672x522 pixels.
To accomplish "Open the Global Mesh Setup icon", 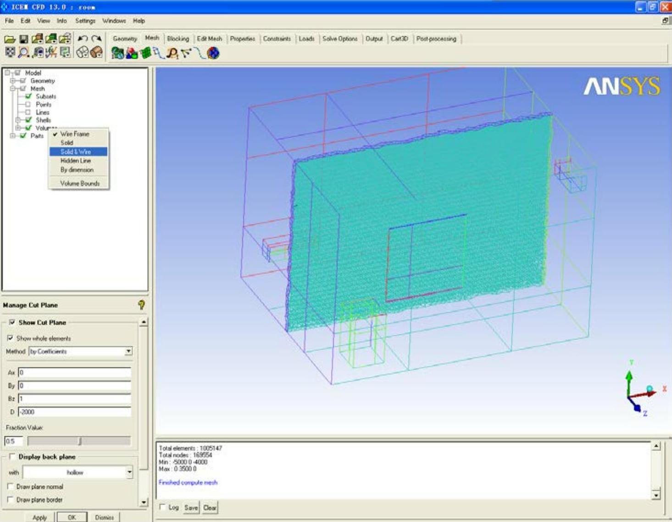I will tap(117, 53).
